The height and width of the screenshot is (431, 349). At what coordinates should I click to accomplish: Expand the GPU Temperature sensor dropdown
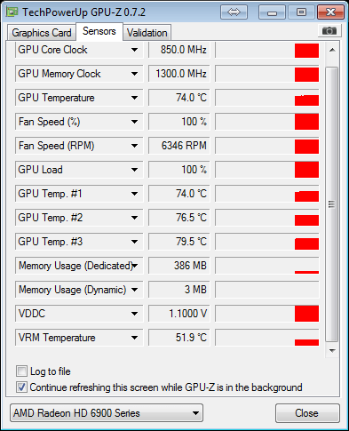(x=134, y=98)
